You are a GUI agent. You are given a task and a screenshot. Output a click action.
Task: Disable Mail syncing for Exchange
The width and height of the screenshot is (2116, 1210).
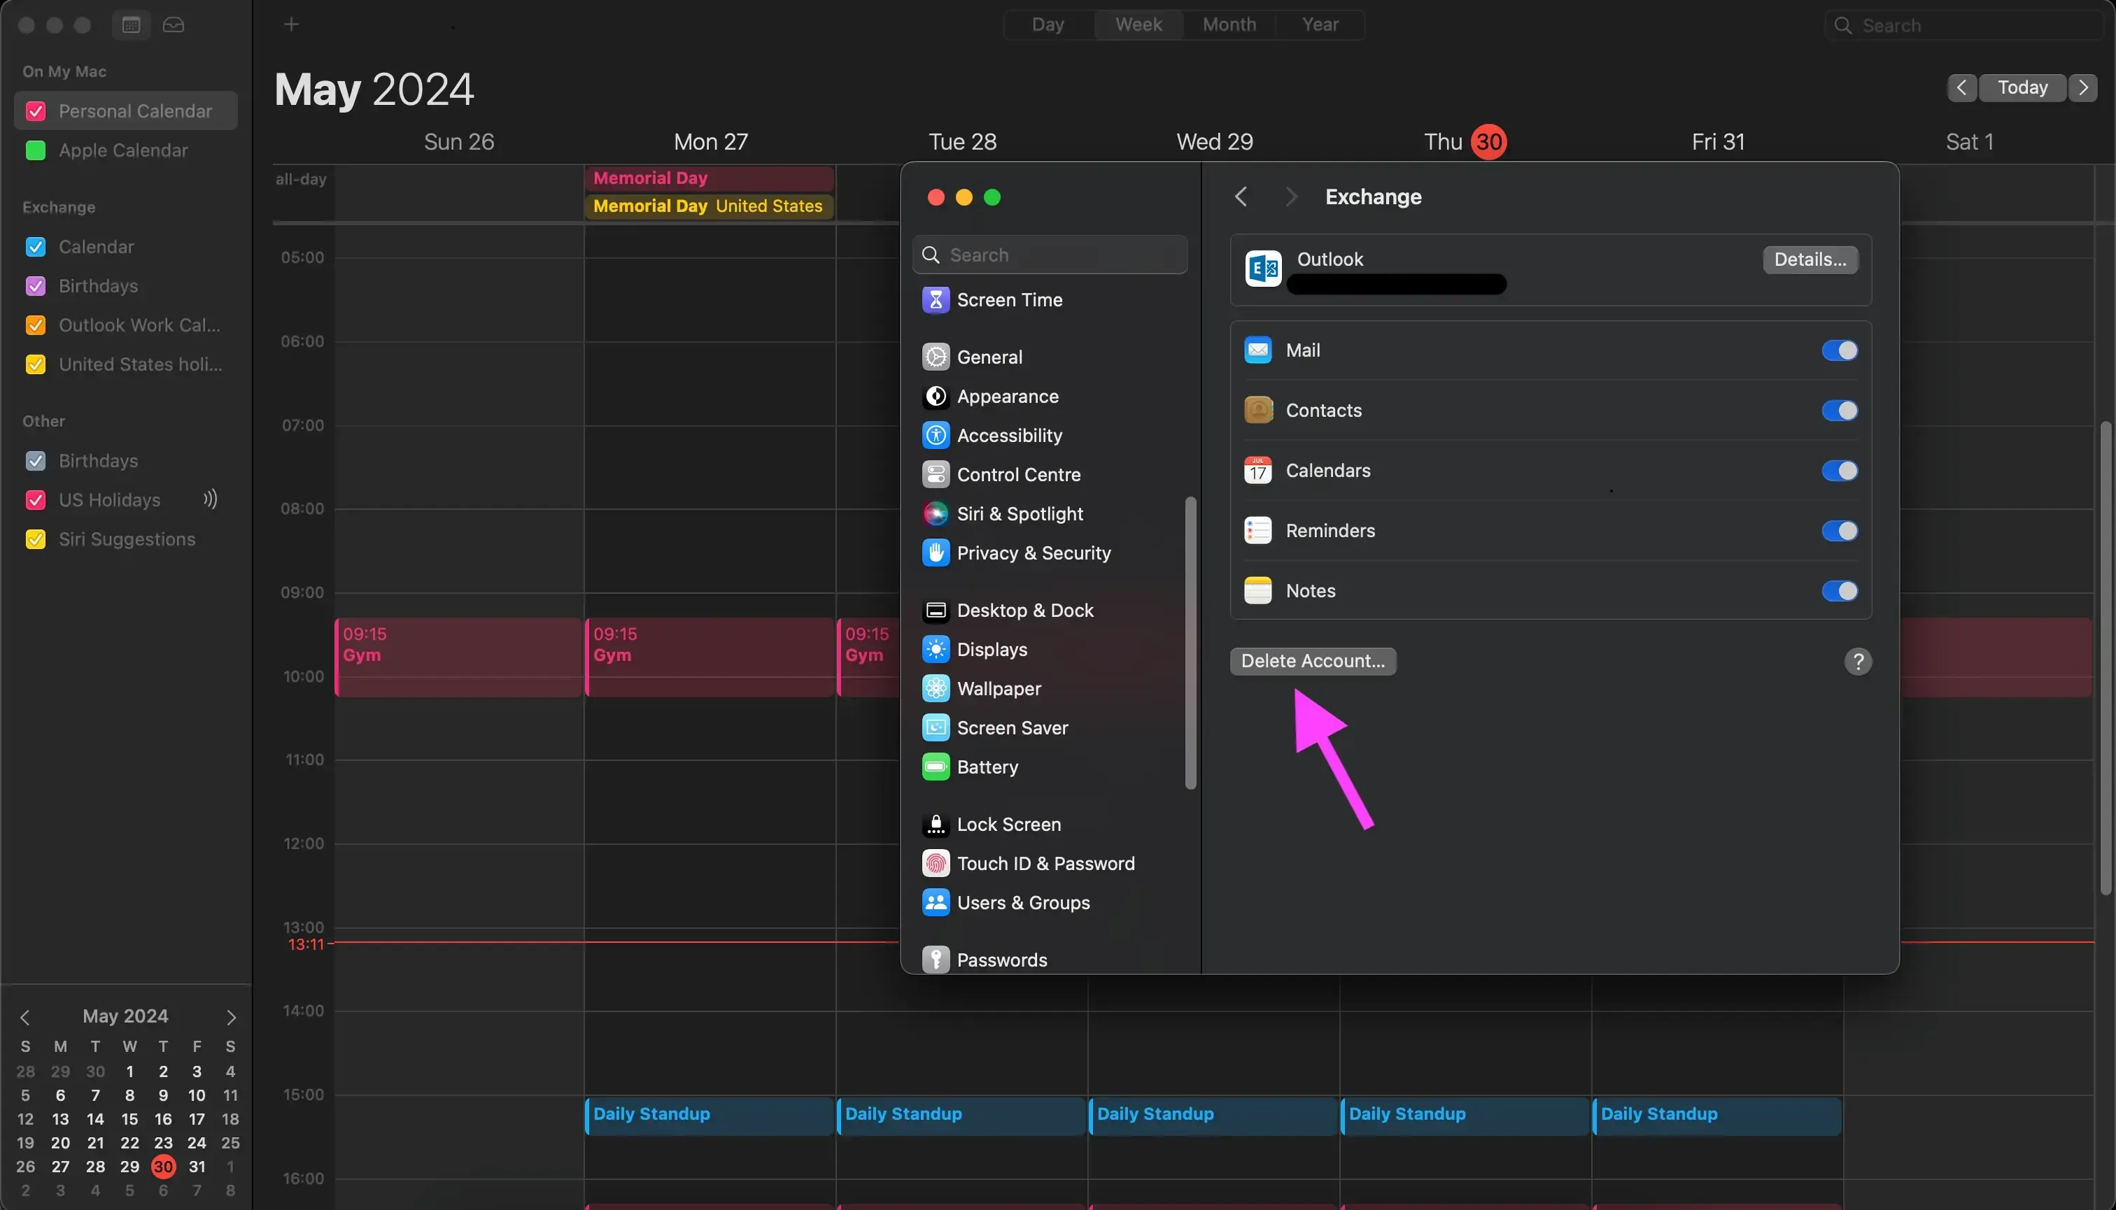[x=1838, y=350]
